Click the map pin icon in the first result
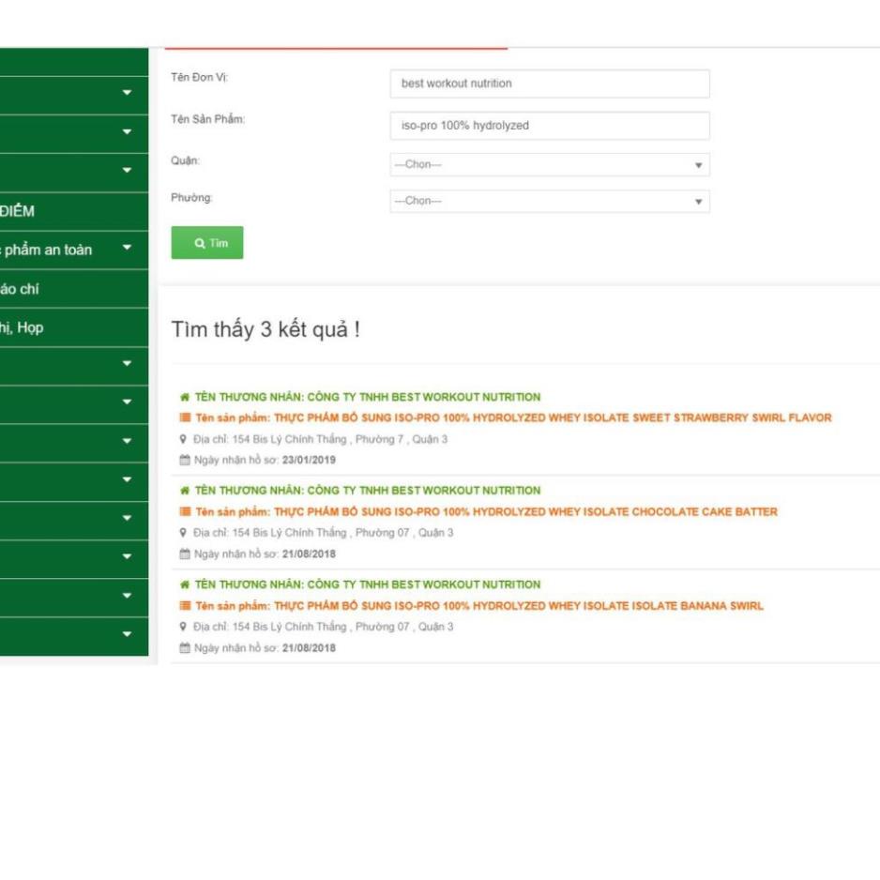This screenshot has width=880, height=880. 184,439
